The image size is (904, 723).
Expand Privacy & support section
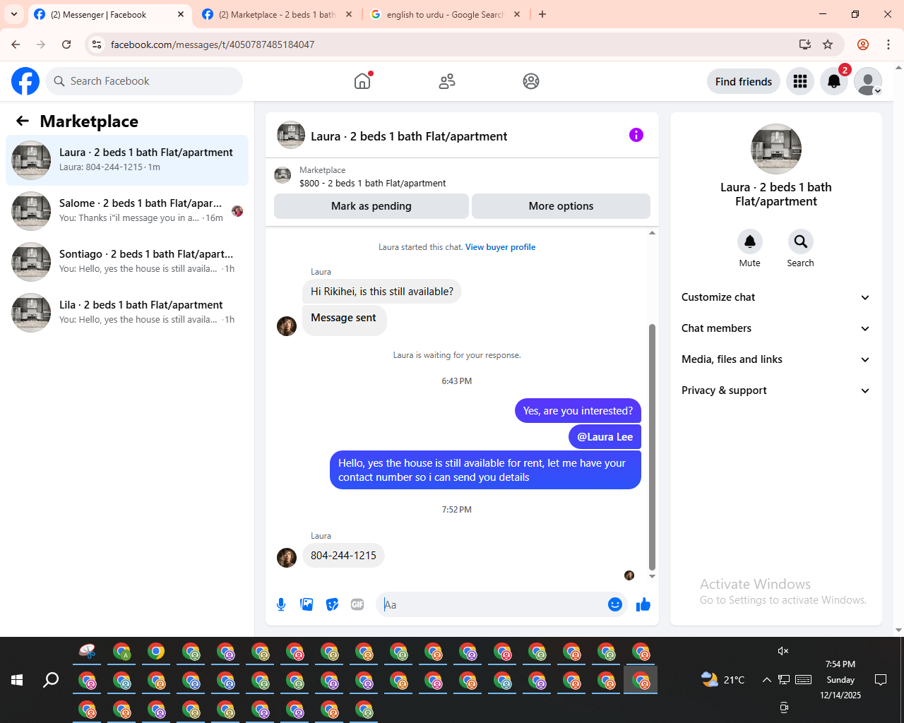coord(776,390)
